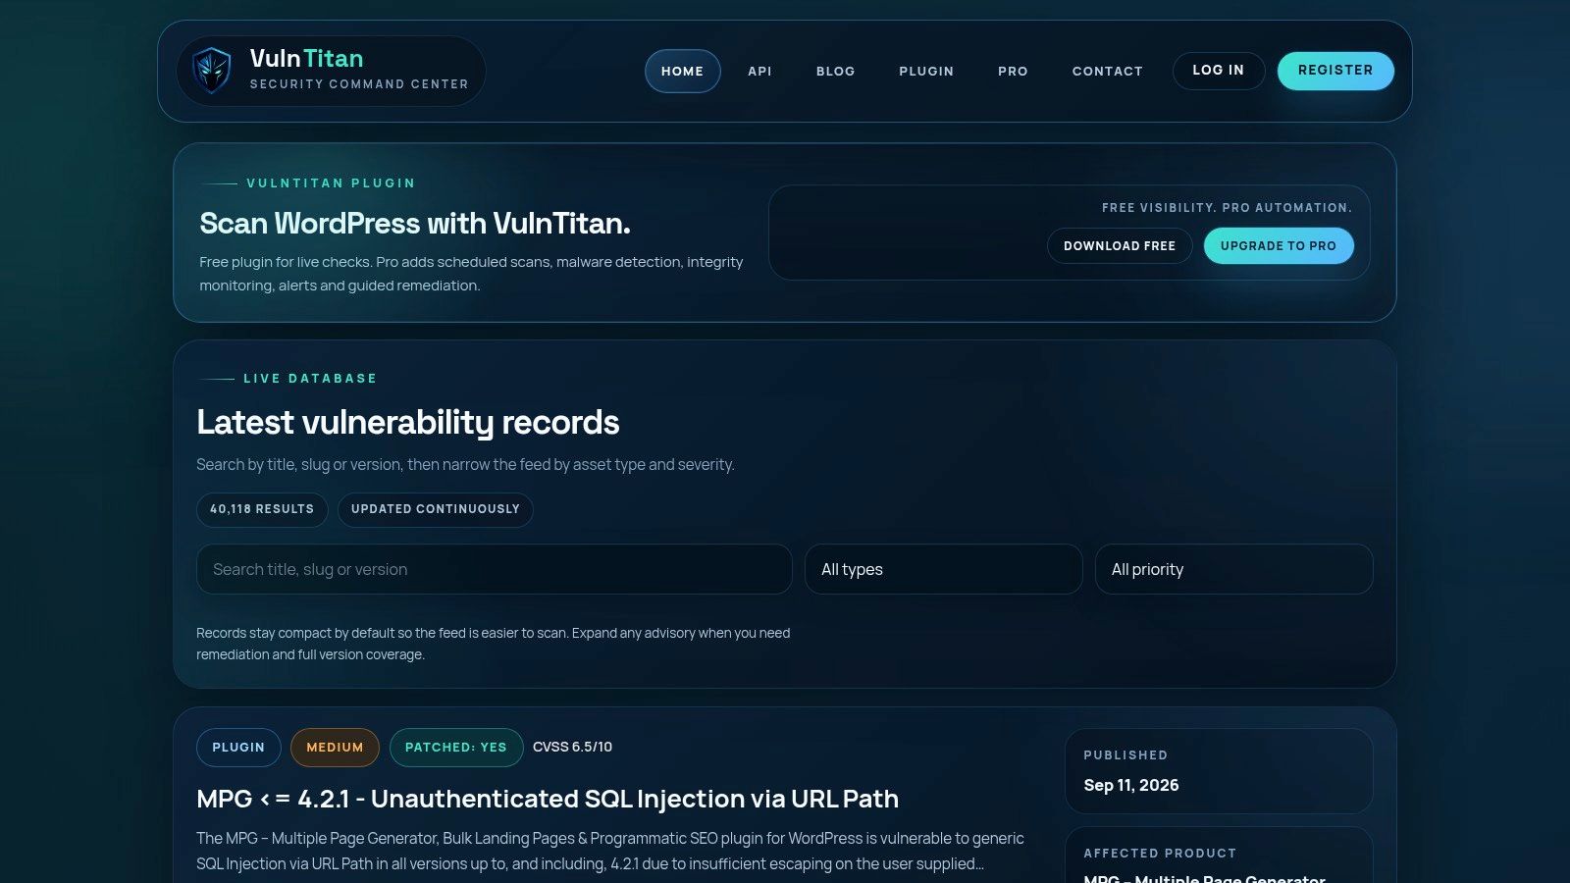
Task: Click the Scan WordPress with VulnTitan heading
Action: pyautogui.click(x=415, y=224)
